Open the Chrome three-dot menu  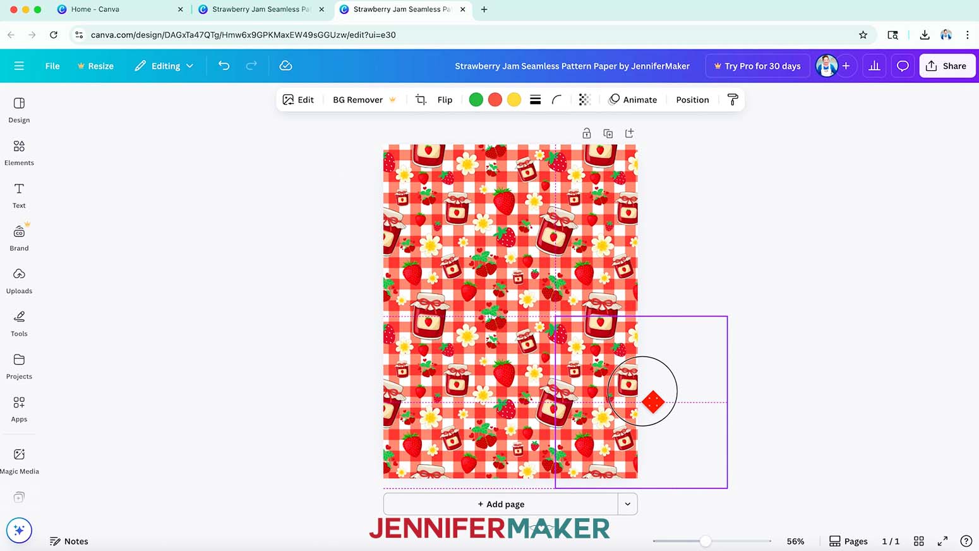(x=967, y=35)
